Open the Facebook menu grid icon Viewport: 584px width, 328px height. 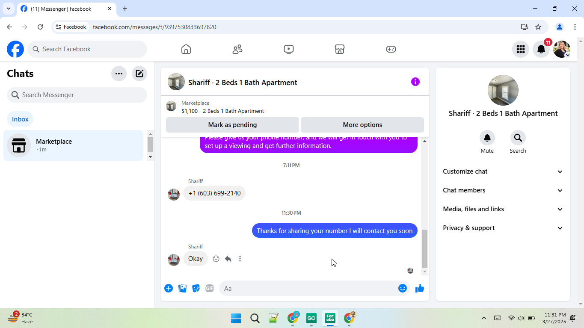pos(521,49)
